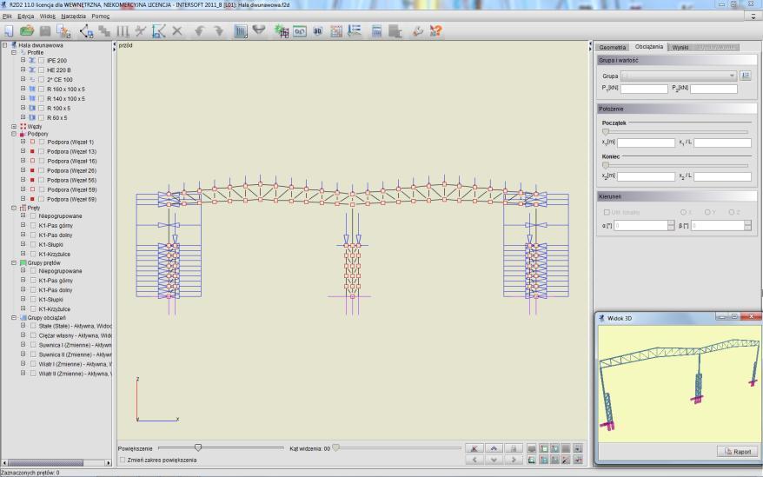Collapse the Podpory tree node

tap(14, 133)
